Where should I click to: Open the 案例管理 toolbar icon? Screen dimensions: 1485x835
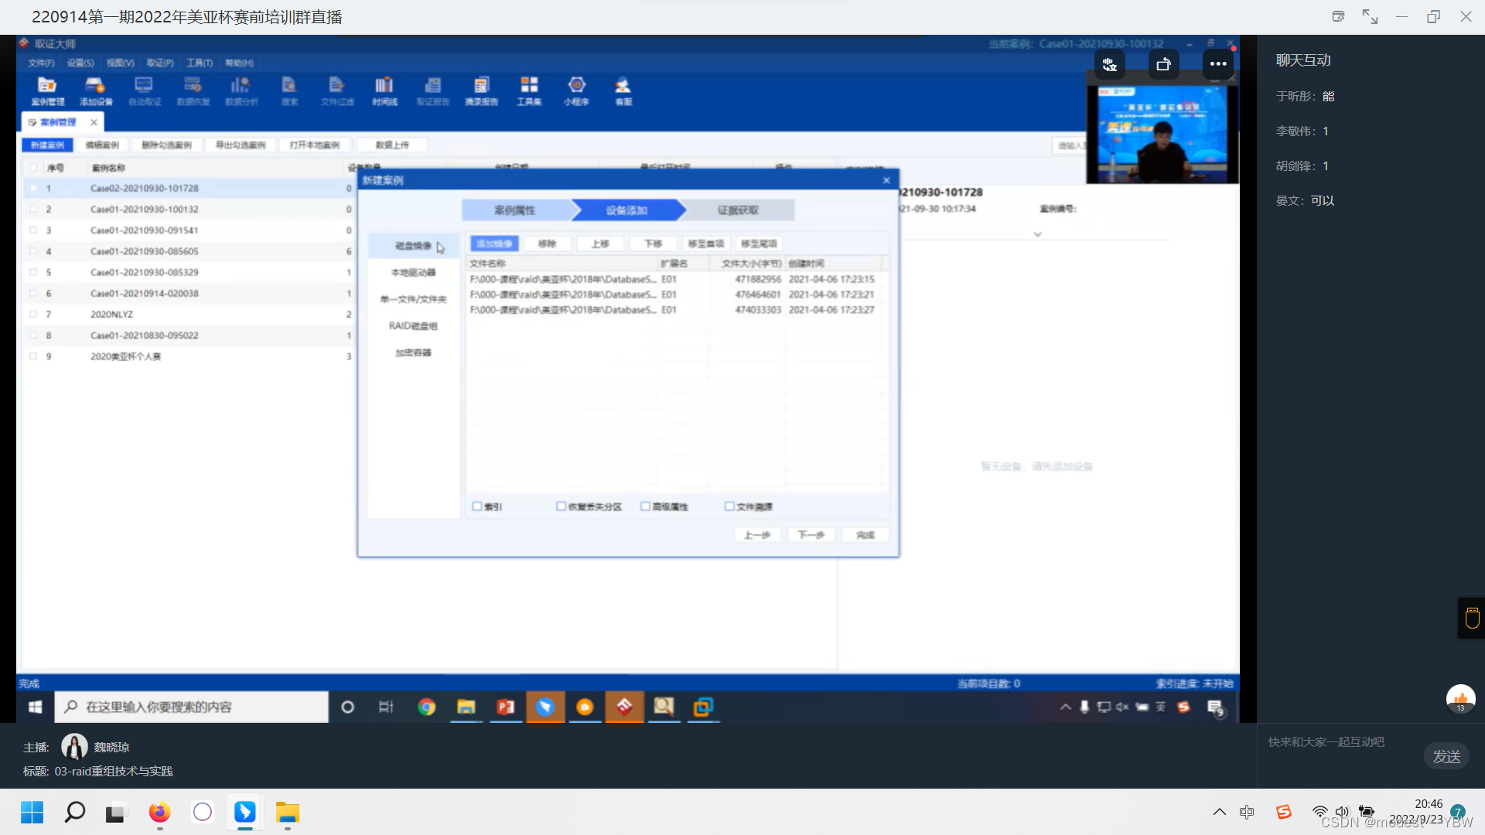(47, 90)
